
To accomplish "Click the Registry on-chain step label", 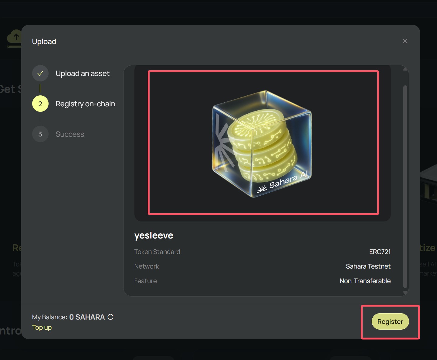I will click(x=85, y=104).
